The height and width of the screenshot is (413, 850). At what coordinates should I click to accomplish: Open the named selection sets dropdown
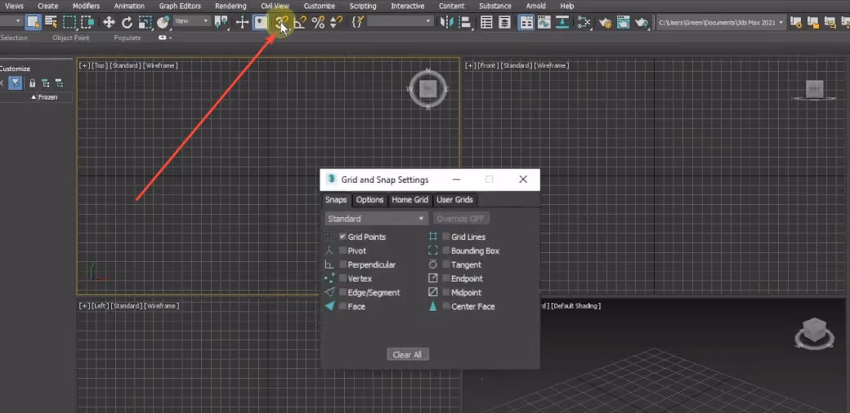pos(400,22)
